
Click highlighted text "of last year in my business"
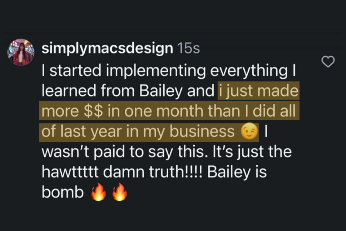click(x=138, y=132)
